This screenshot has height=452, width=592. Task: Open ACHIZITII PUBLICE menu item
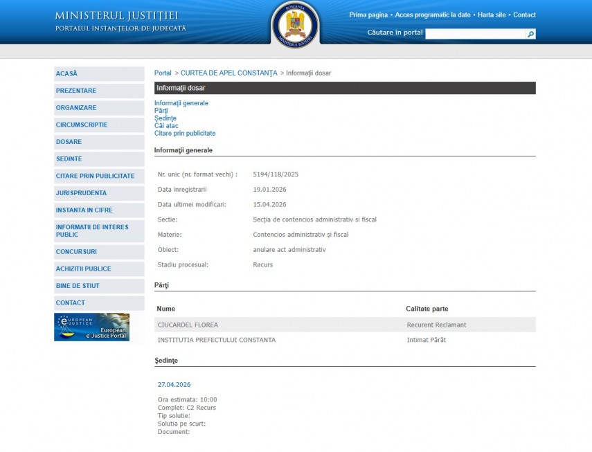[x=84, y=269]
